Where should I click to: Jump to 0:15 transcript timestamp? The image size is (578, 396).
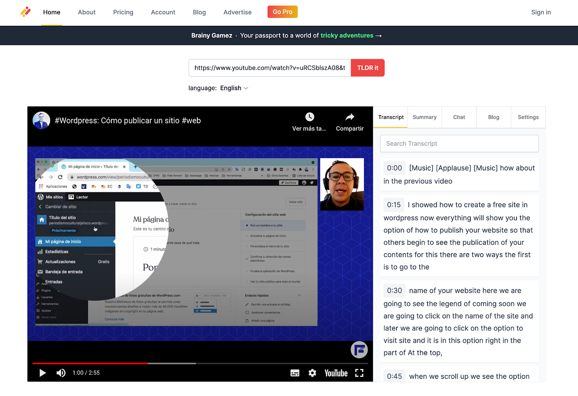tap(394, 205)
